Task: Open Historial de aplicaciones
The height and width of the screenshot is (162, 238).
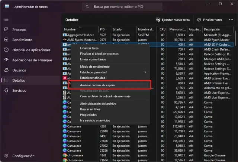Action: (x=31, y=50)
